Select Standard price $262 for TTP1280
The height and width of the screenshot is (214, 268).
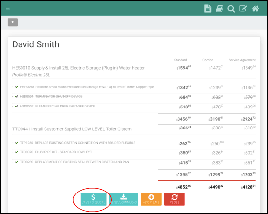click(x=184, y=143)
